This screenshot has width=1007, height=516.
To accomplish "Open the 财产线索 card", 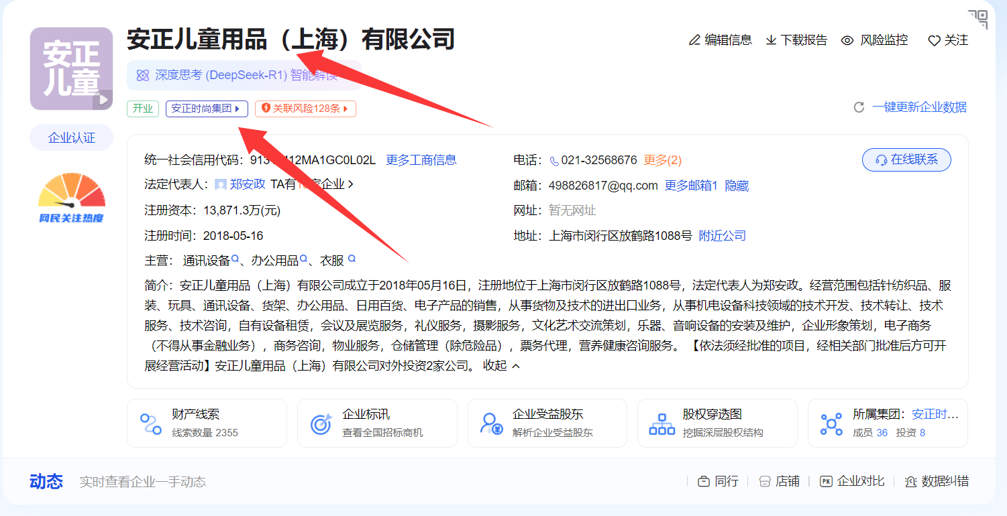I will pos(207,423).
